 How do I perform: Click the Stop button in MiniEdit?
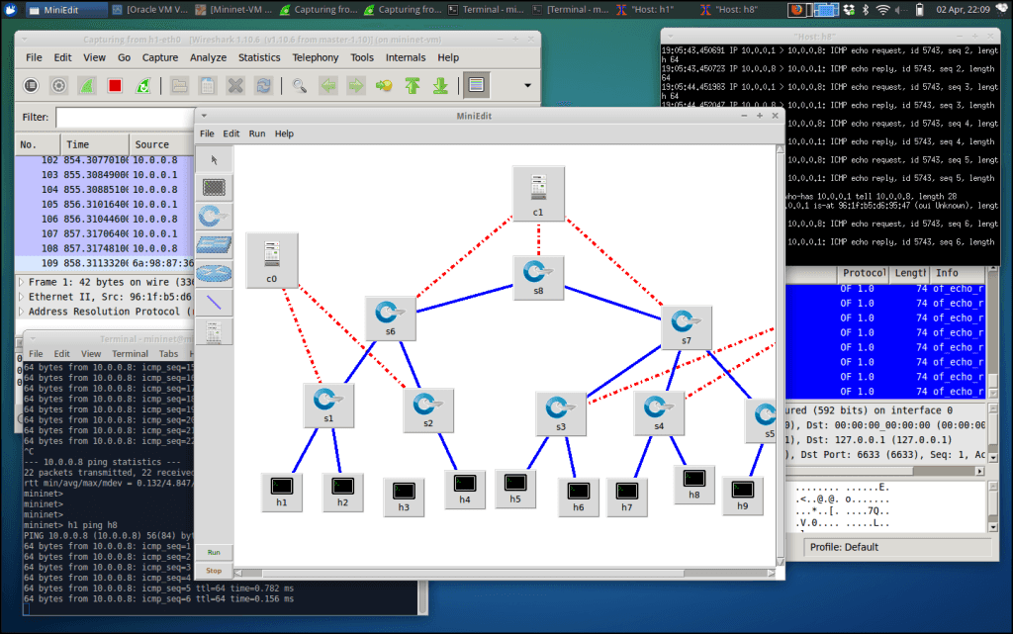[x=214, y=571]
